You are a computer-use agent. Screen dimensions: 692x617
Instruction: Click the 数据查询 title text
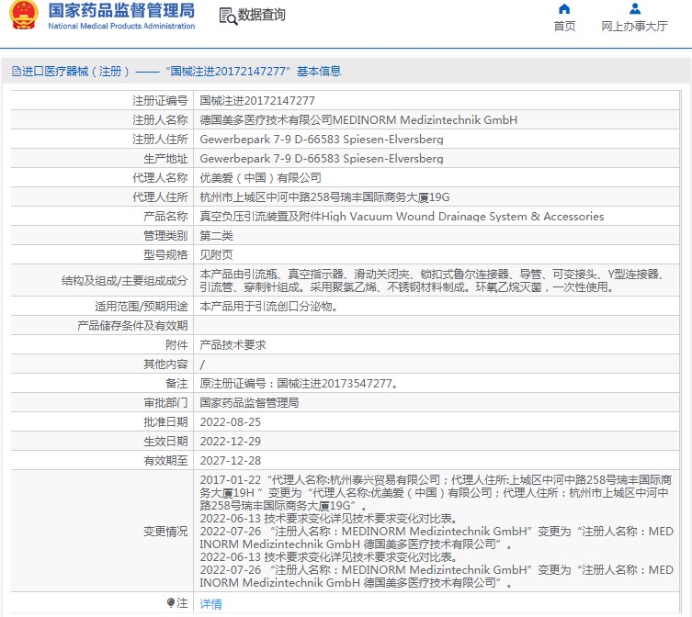(x=262, y=15)
